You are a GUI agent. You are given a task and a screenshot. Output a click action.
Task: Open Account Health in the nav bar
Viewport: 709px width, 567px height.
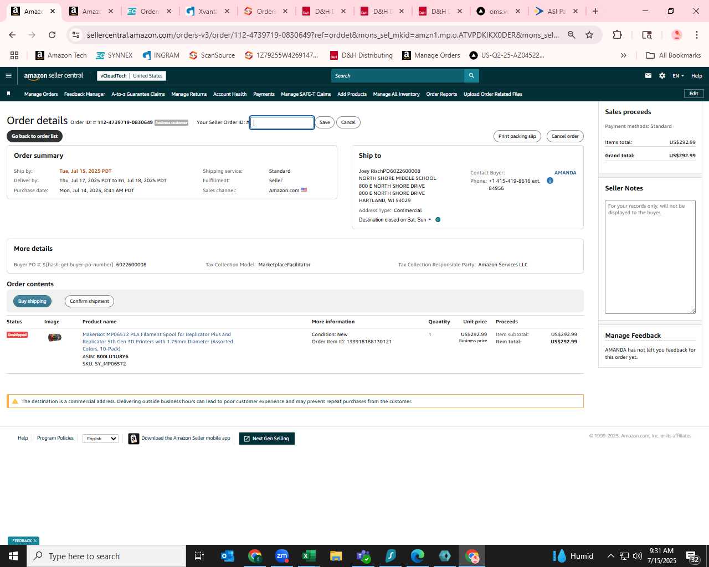[x=230, y=94]
